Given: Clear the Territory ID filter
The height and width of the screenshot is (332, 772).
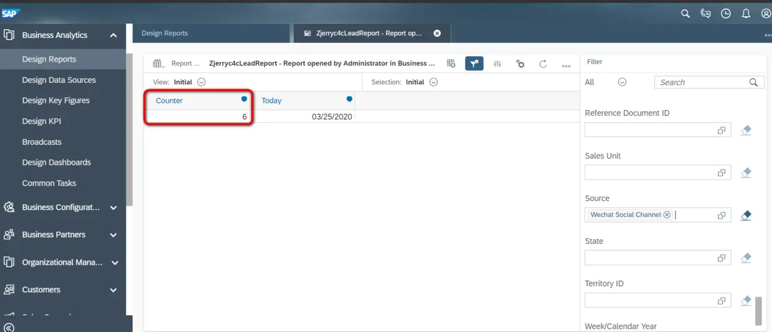Looking at the screenshot, I should pos(746,301).
